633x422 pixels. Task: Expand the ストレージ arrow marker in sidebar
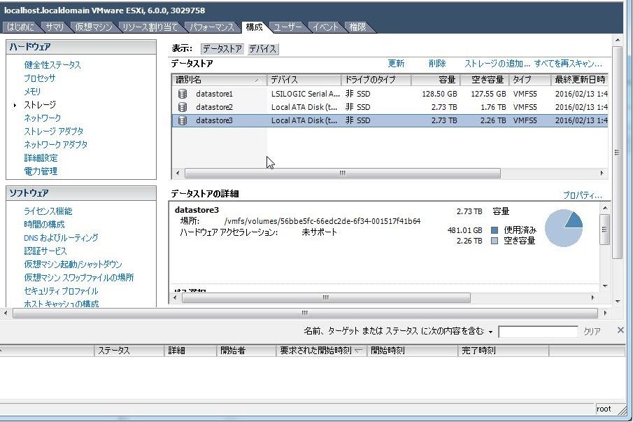(15, 105)
